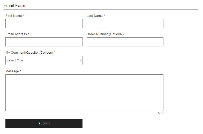Click the Message field label
Image resolution: width=203 pixels, height=134 pixels.
click(12, 71)
